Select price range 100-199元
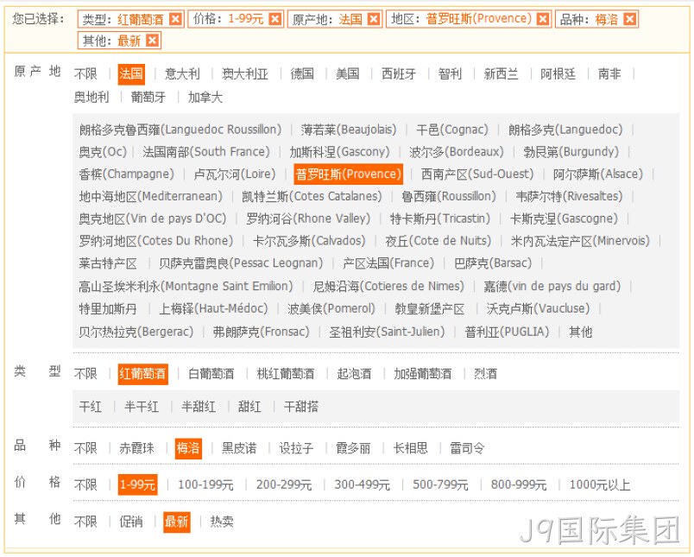The height and width of the screenshot is (557, 694). [x=205, y=484]
